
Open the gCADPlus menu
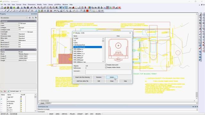click(58, 4)
